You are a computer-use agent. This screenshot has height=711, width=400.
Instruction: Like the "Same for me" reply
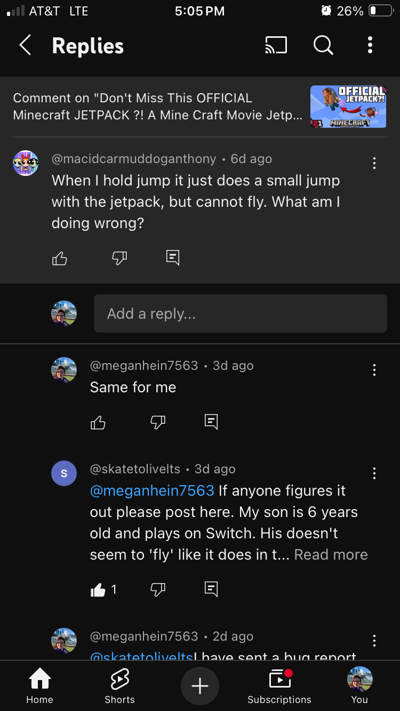coord(98,423)
